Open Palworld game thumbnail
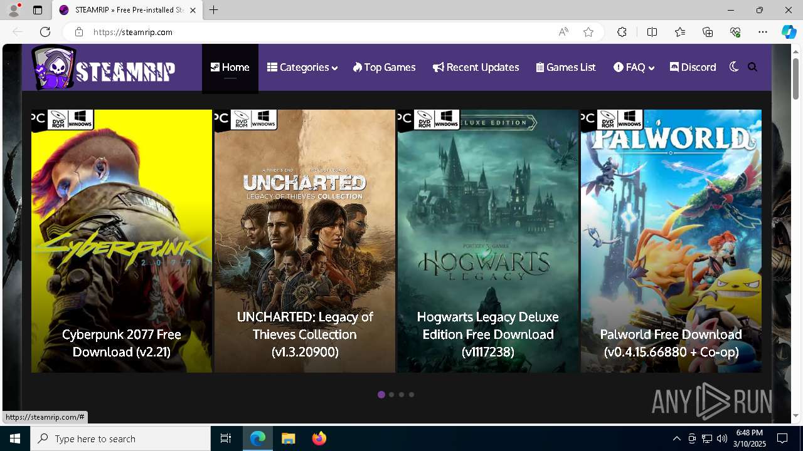 [671, 241]
